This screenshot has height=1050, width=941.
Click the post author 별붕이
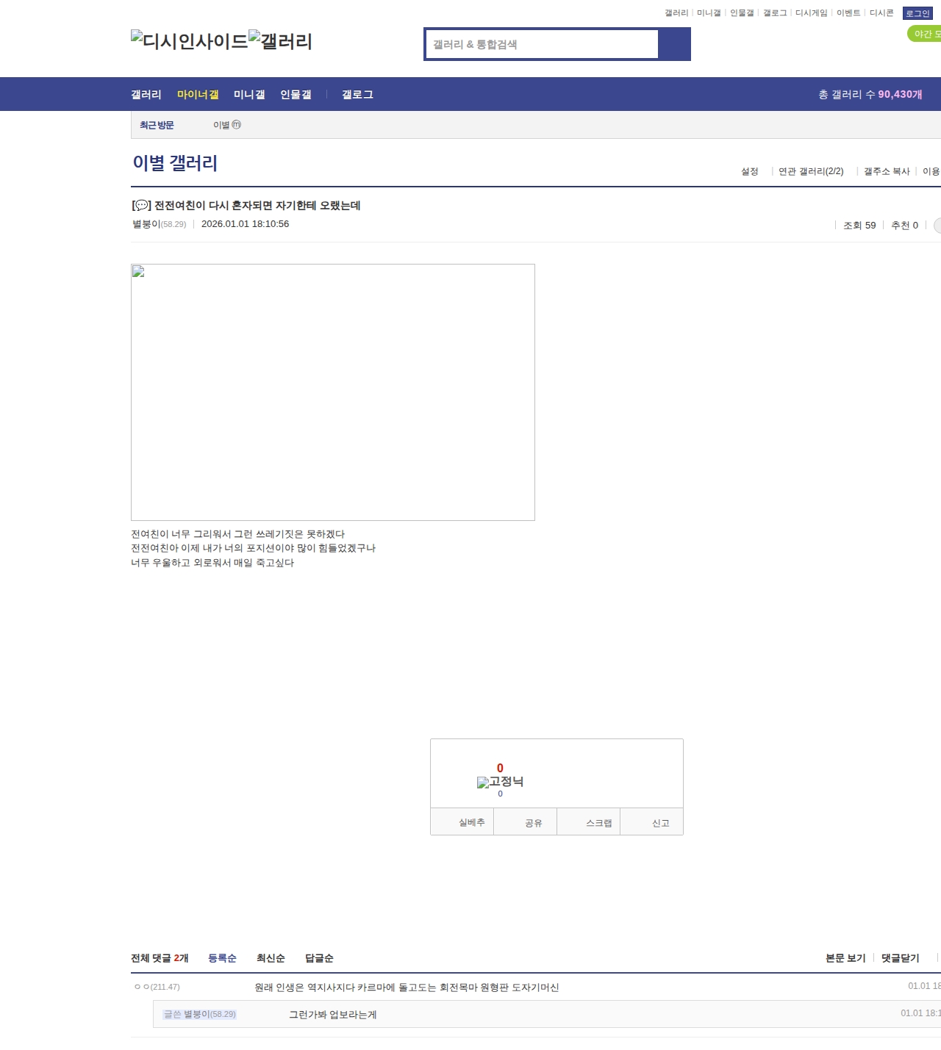(x=146, y=224)
